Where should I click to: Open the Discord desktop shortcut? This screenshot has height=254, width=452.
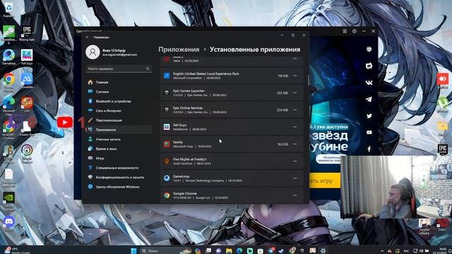8,223
